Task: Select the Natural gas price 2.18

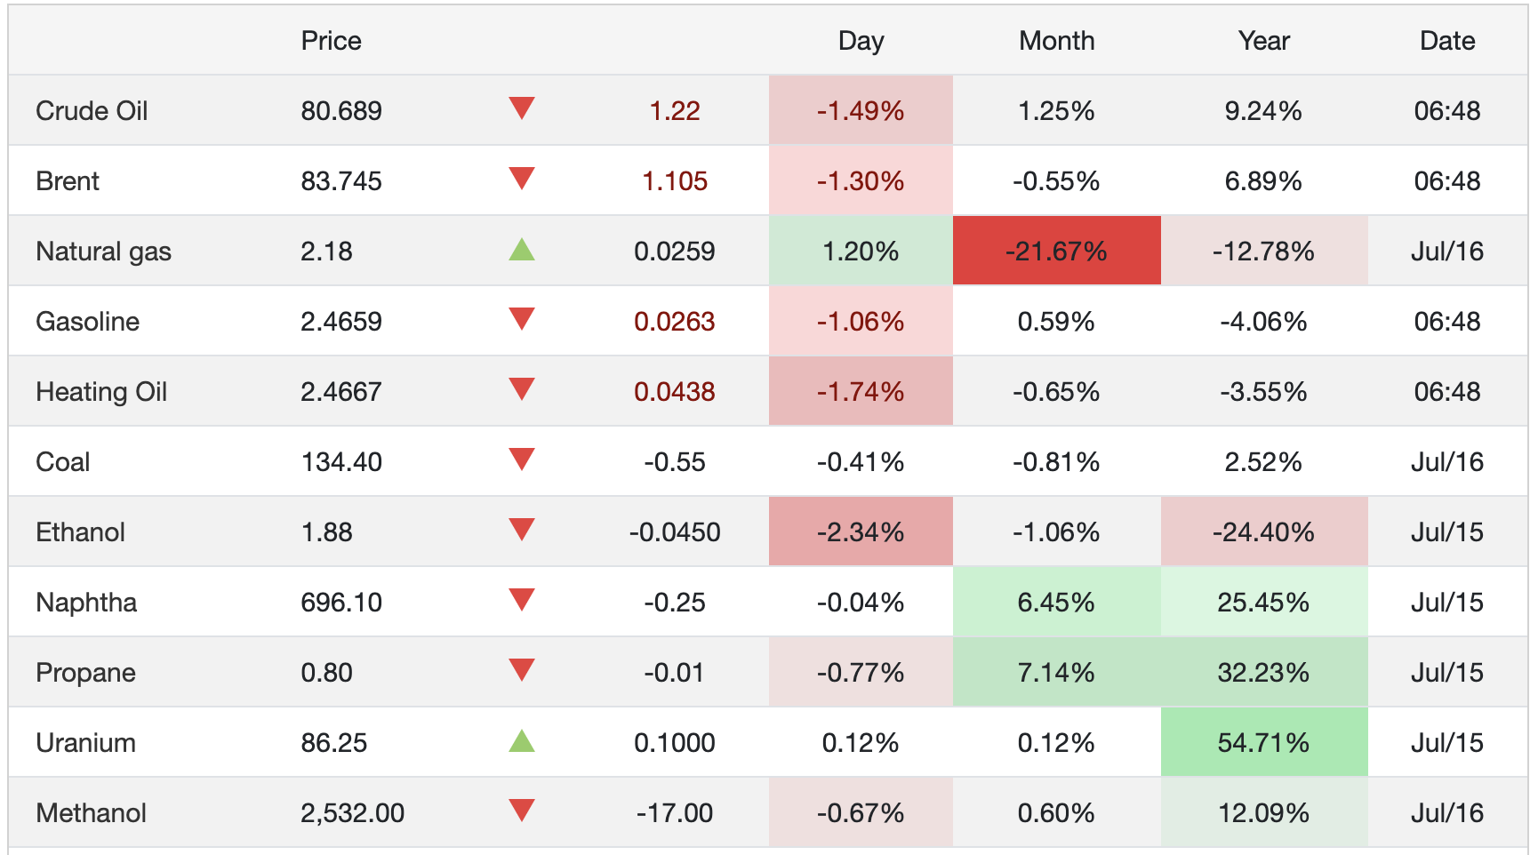Action: click(326, 252)
